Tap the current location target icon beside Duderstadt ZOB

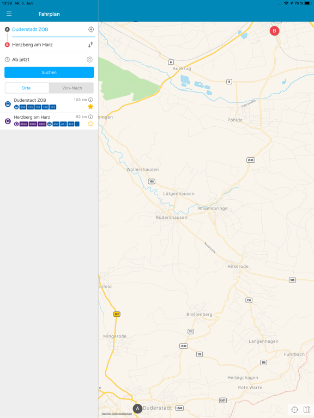point(91,29)
